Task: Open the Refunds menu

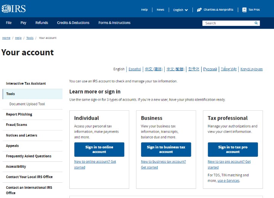Action: pos(42,23)
